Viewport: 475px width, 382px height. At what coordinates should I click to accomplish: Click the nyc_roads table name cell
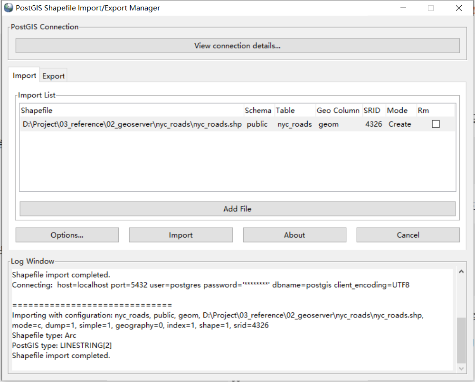[x=294, y=124]
